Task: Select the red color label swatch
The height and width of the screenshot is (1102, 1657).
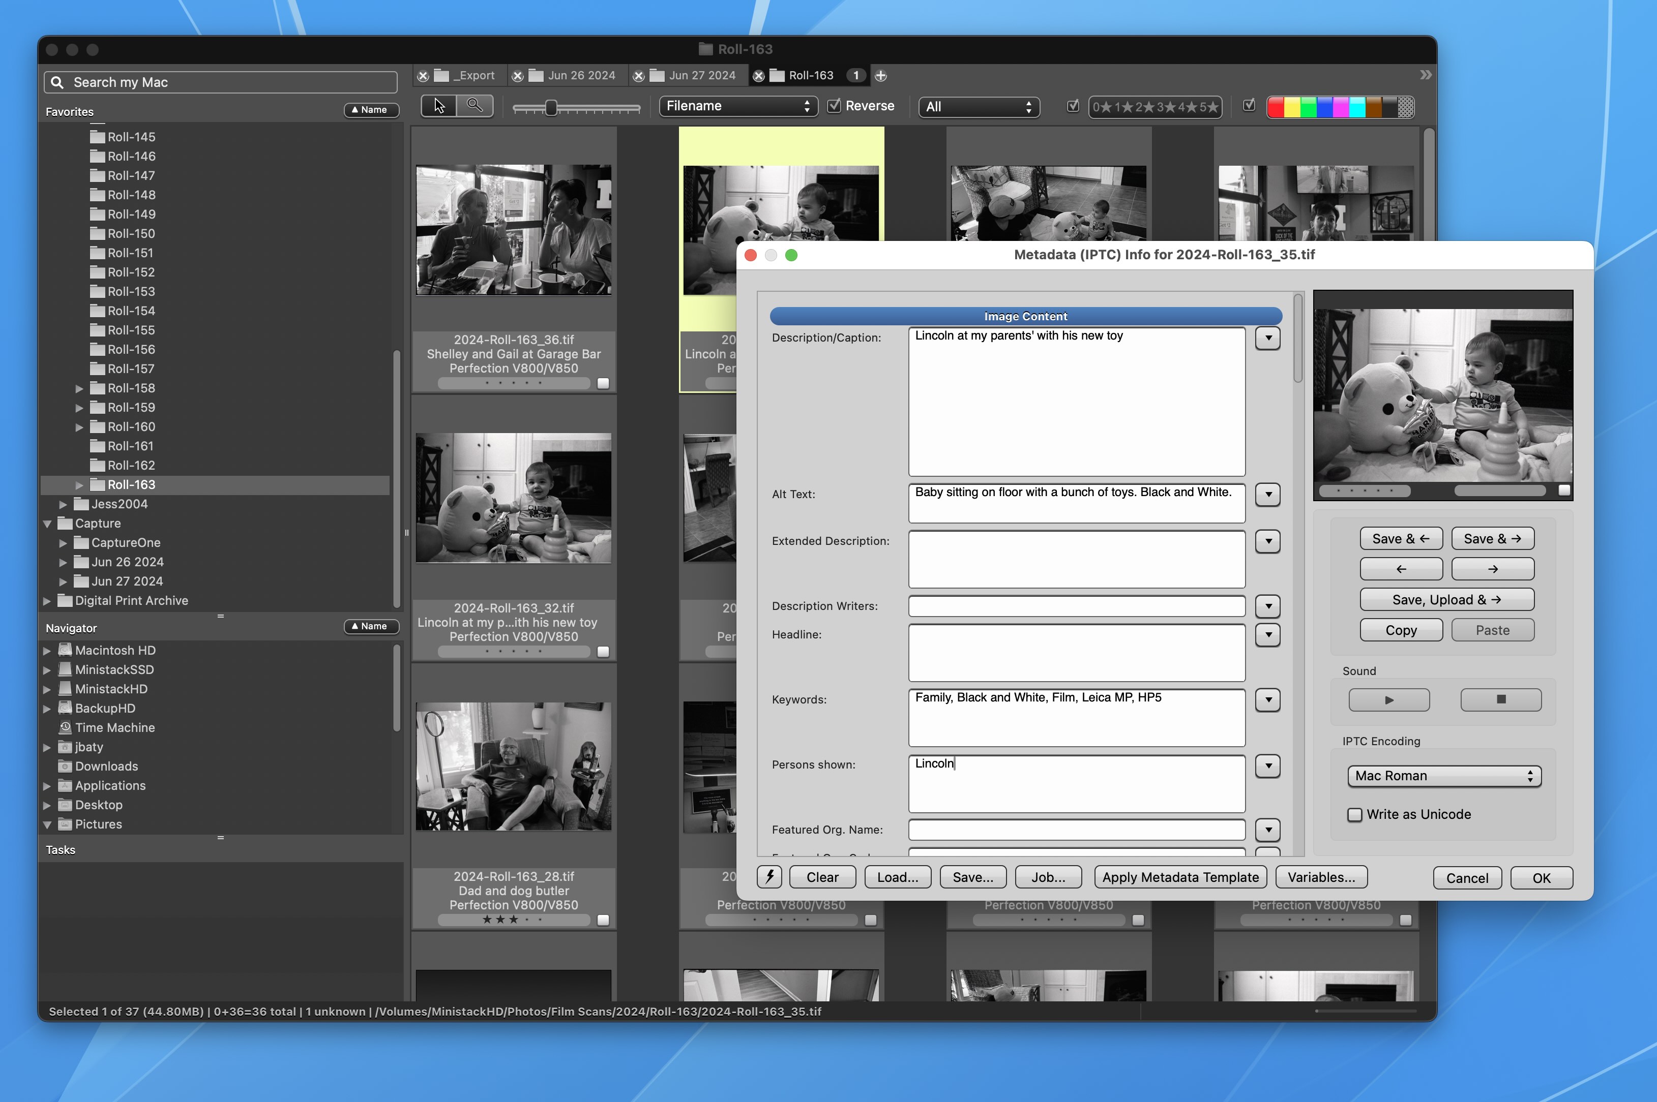Action: click(1275, 107)
